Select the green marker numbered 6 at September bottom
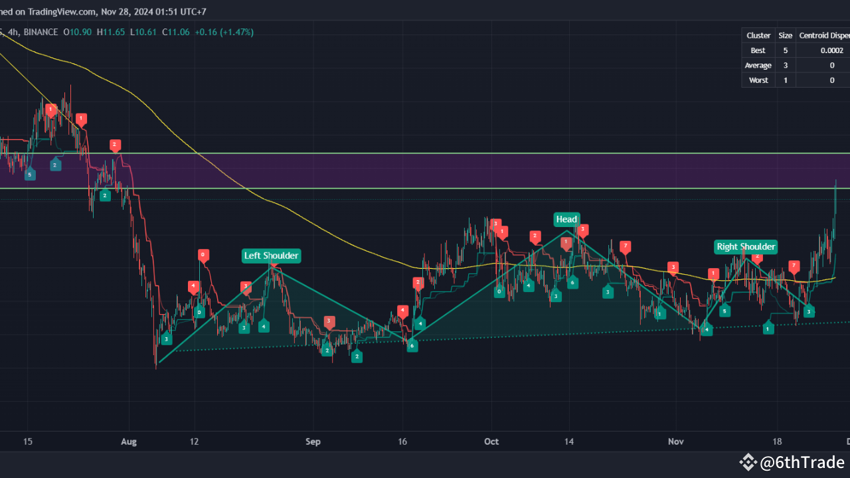The height and width of the screenshot is (478, 850). click(x=412, y=345)
